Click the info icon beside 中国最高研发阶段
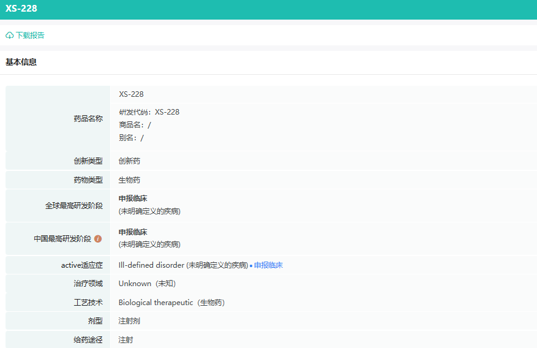The height and width of the screenshot is (348, 537). [x=98, y=239]
